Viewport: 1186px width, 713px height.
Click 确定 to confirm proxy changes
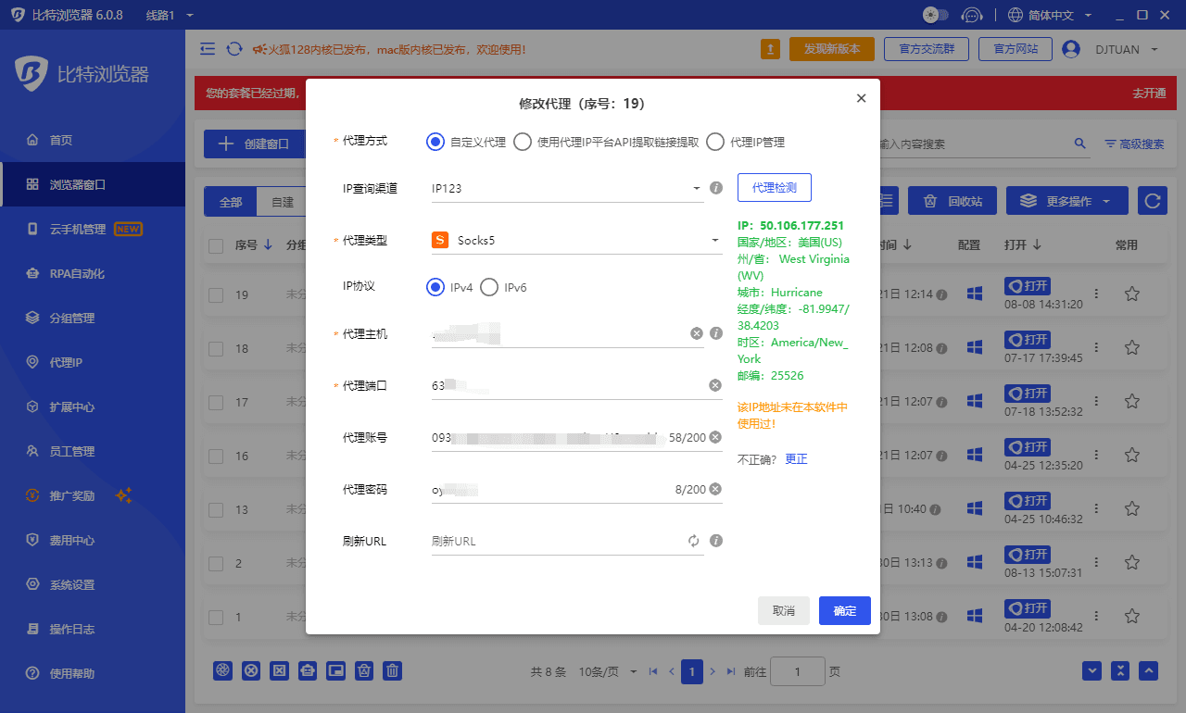[x=845, y=611]
